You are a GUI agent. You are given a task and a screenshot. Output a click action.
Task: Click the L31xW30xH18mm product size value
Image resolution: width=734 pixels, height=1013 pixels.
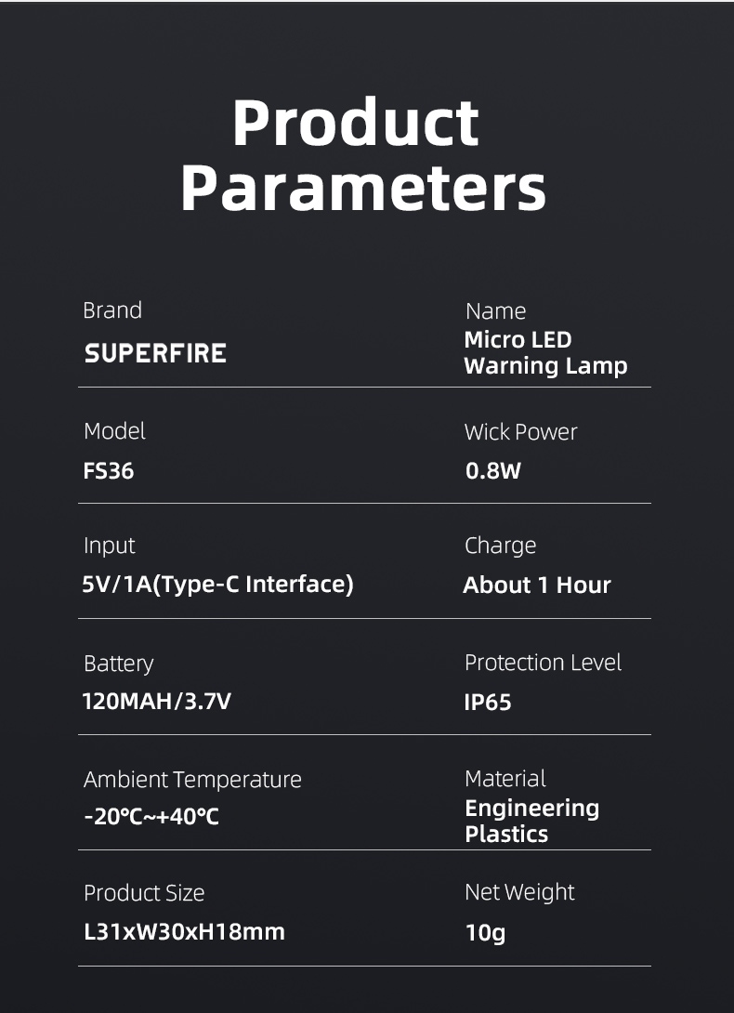coord(184,931)
